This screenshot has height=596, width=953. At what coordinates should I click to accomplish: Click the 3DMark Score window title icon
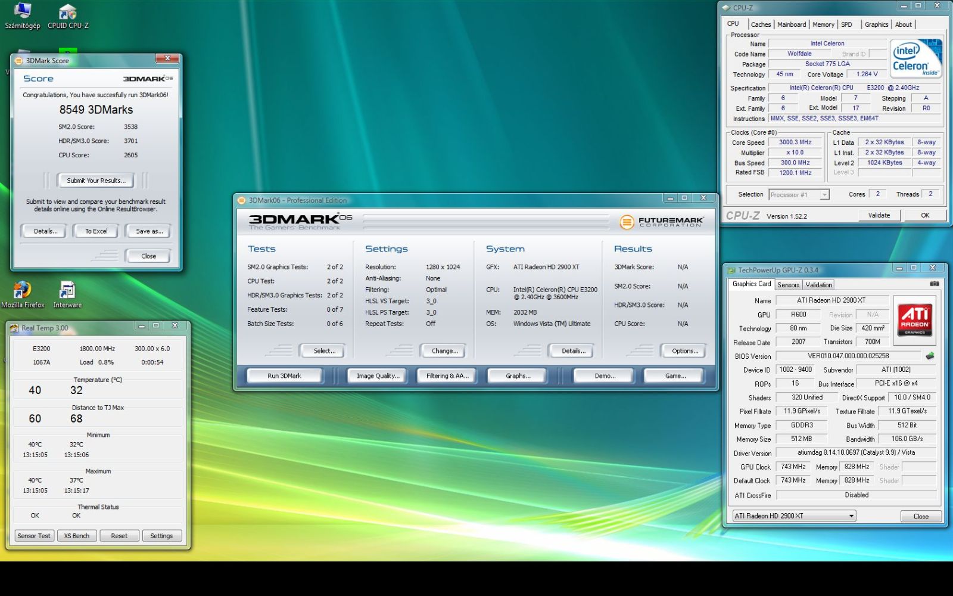point(18,61)
